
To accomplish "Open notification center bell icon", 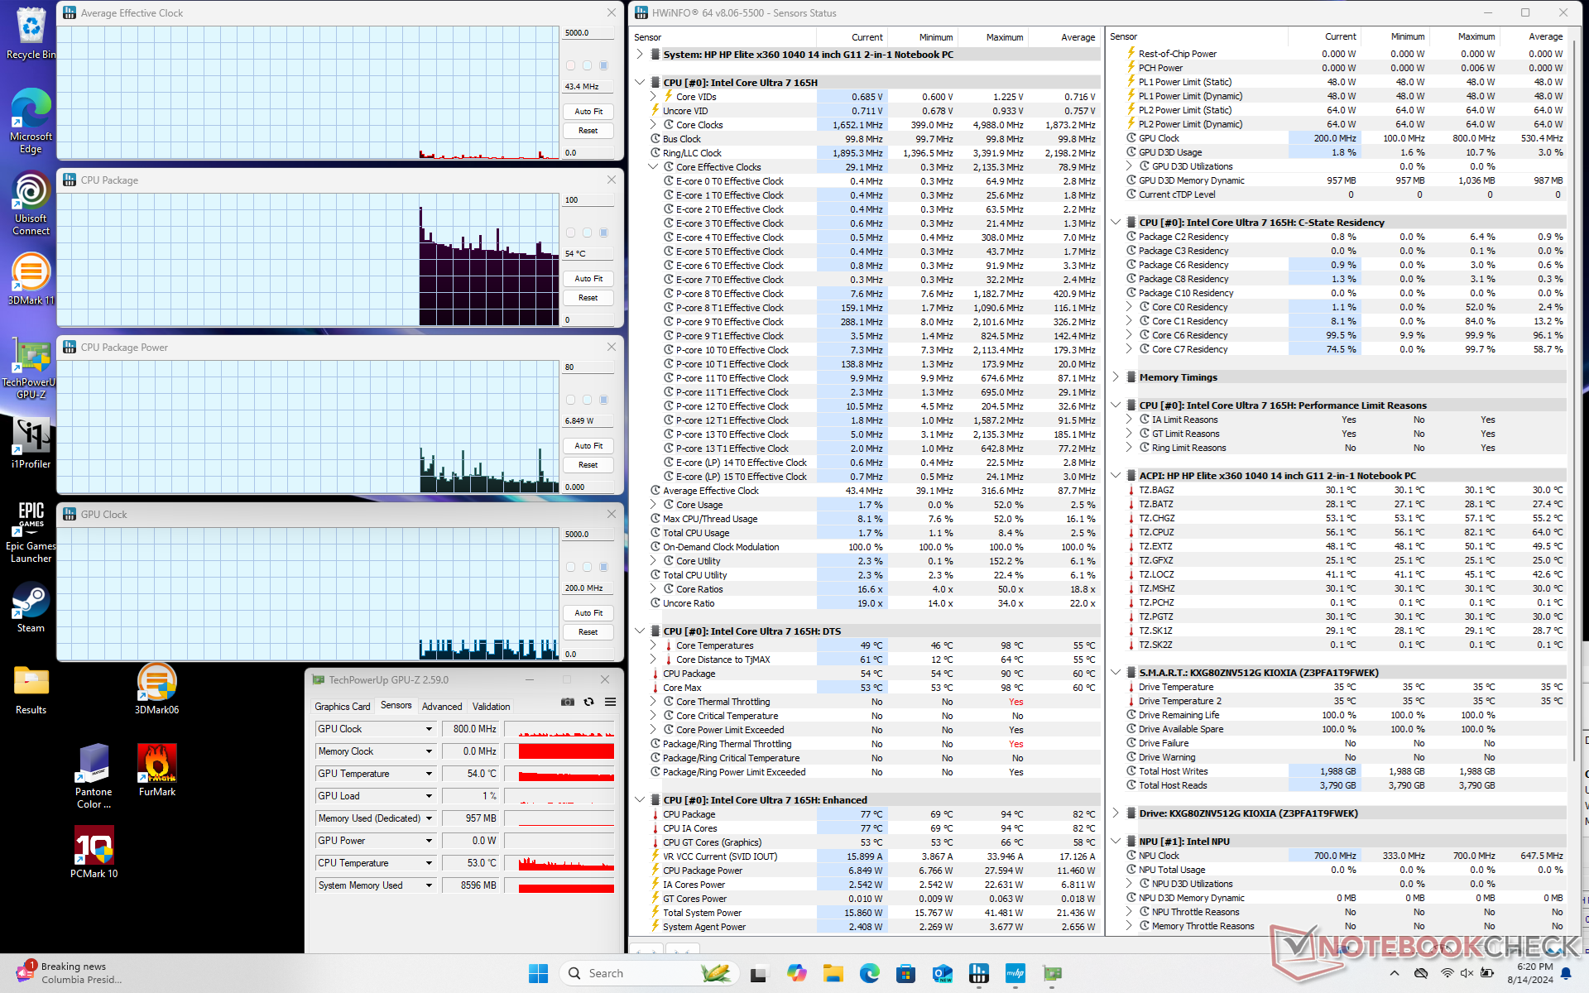I will click(1567, 973).
